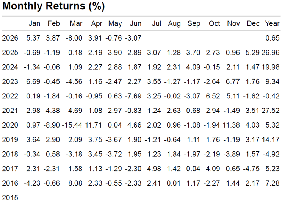Select the 2015 row label

coord(10,198)
